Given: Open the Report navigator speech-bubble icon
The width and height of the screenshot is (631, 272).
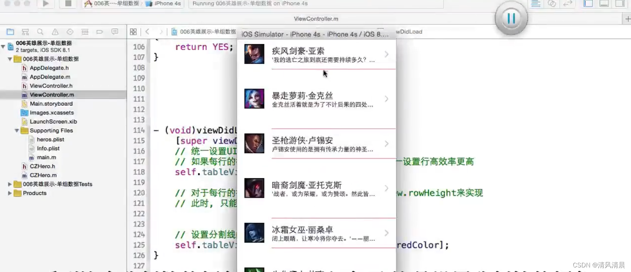Looking at the screenshot, I should [115, 32].
